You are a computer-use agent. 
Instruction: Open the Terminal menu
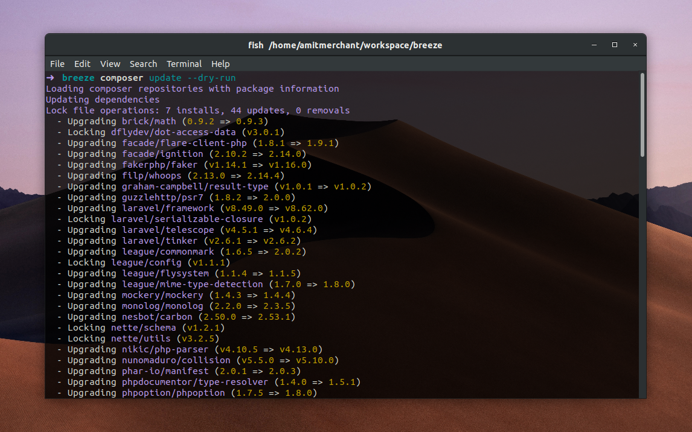184,64
